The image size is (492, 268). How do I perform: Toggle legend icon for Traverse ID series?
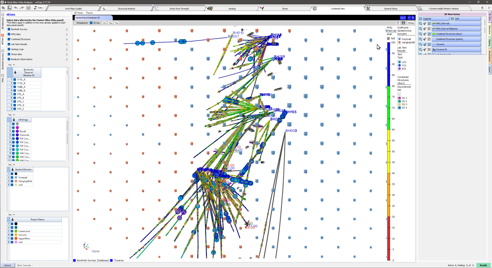[429, 49]
